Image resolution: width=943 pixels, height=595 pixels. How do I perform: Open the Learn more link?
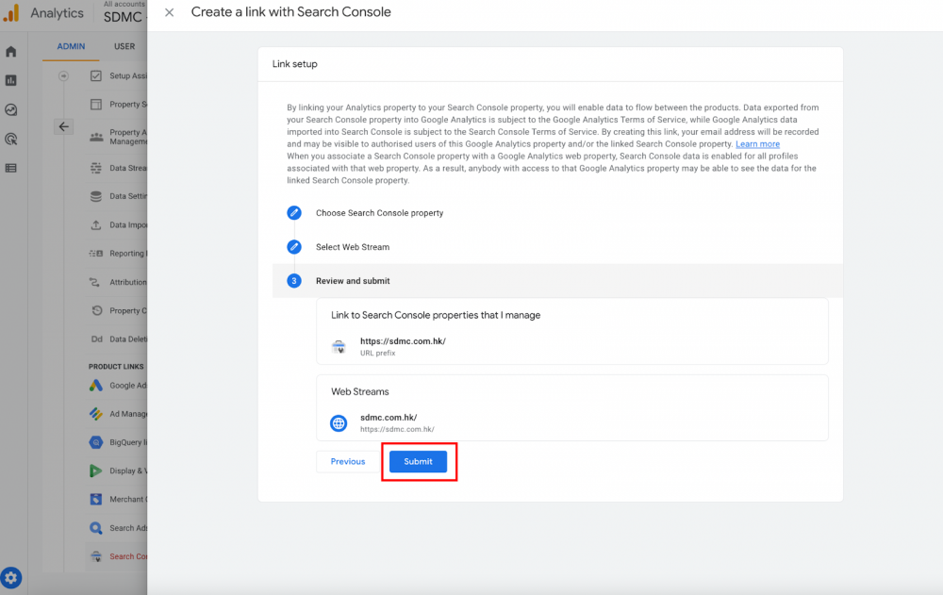click(757, 144)
